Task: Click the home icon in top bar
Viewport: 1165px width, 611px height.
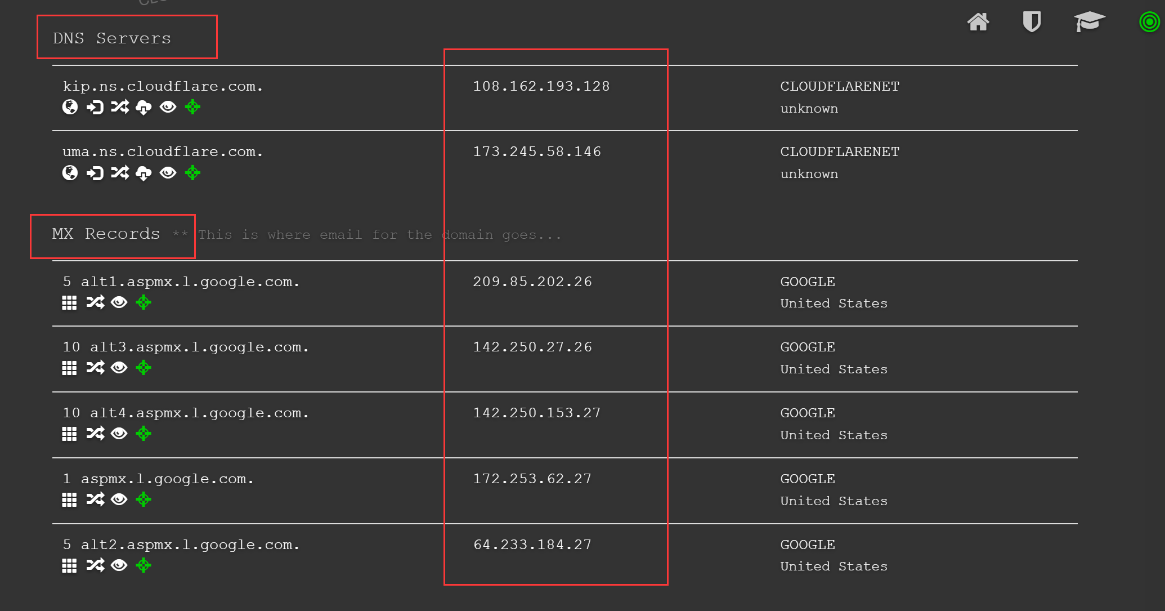Action: pyautogui.click(x=978, y=23)
